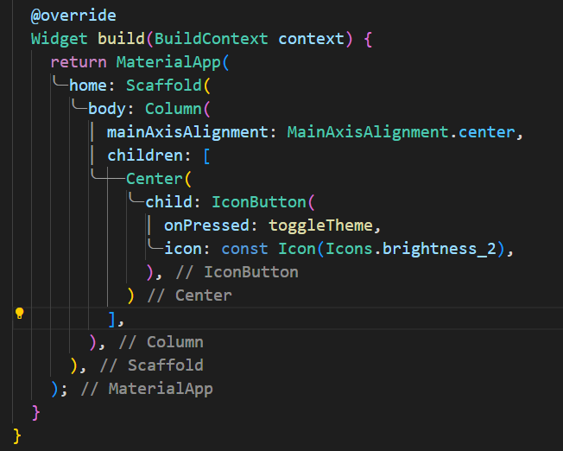Click MainAxisAlignment.center value
Screen dimensions: 563x451
point(401,132)
